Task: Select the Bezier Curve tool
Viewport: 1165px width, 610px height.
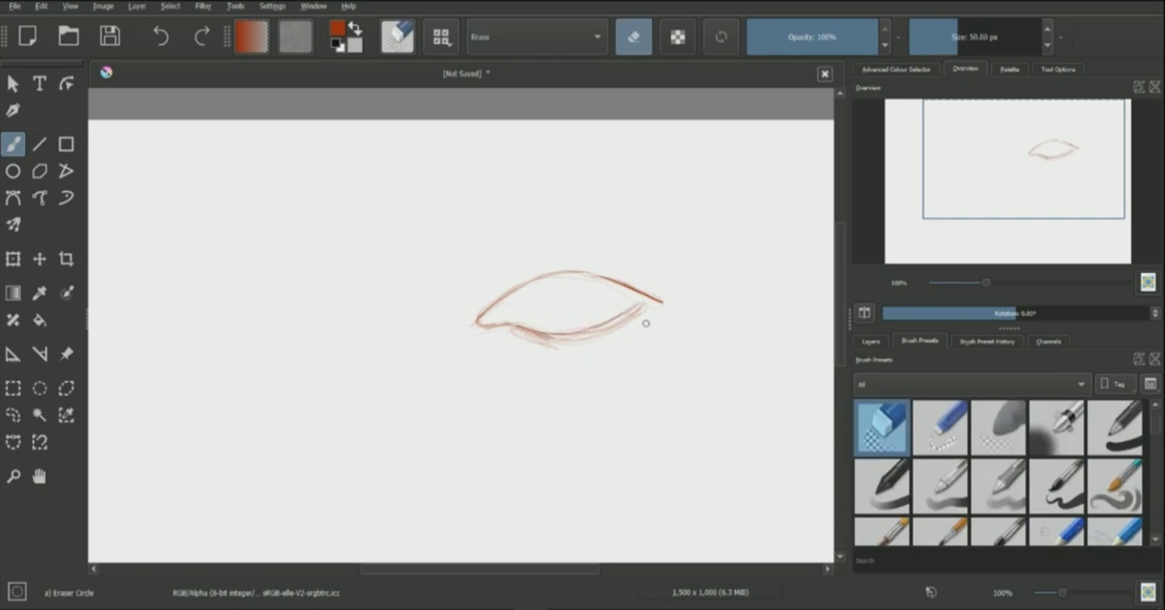Action: (x=13, y=198)
